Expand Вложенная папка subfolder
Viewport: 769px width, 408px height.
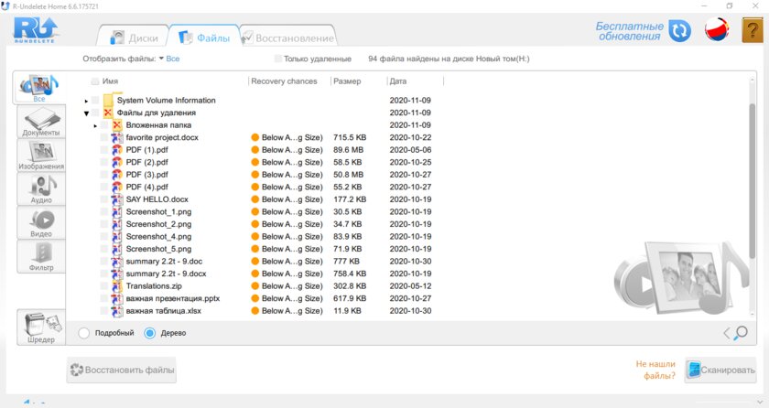(x=95, y=126)
